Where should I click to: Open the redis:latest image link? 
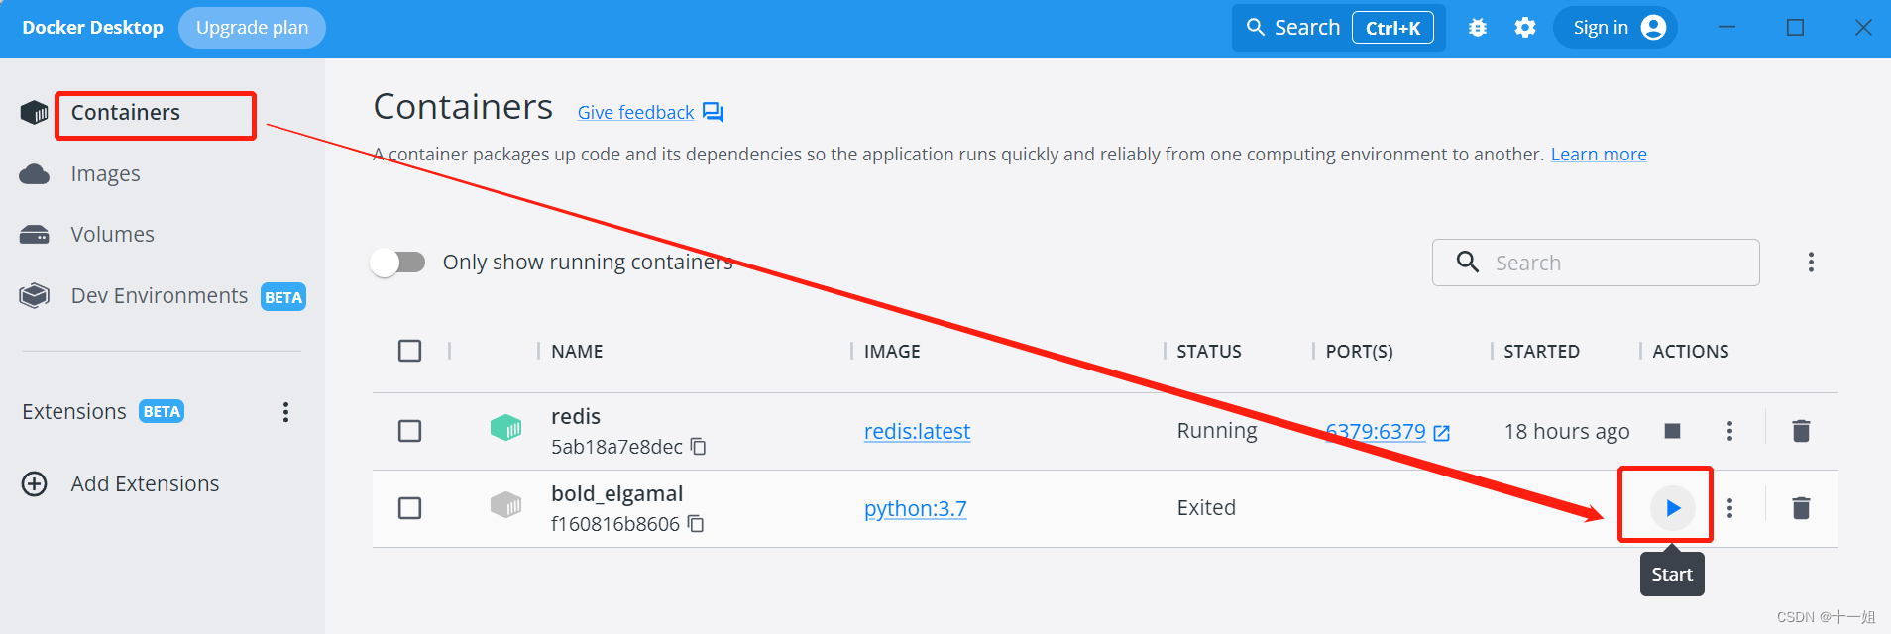tap(917, 431)
